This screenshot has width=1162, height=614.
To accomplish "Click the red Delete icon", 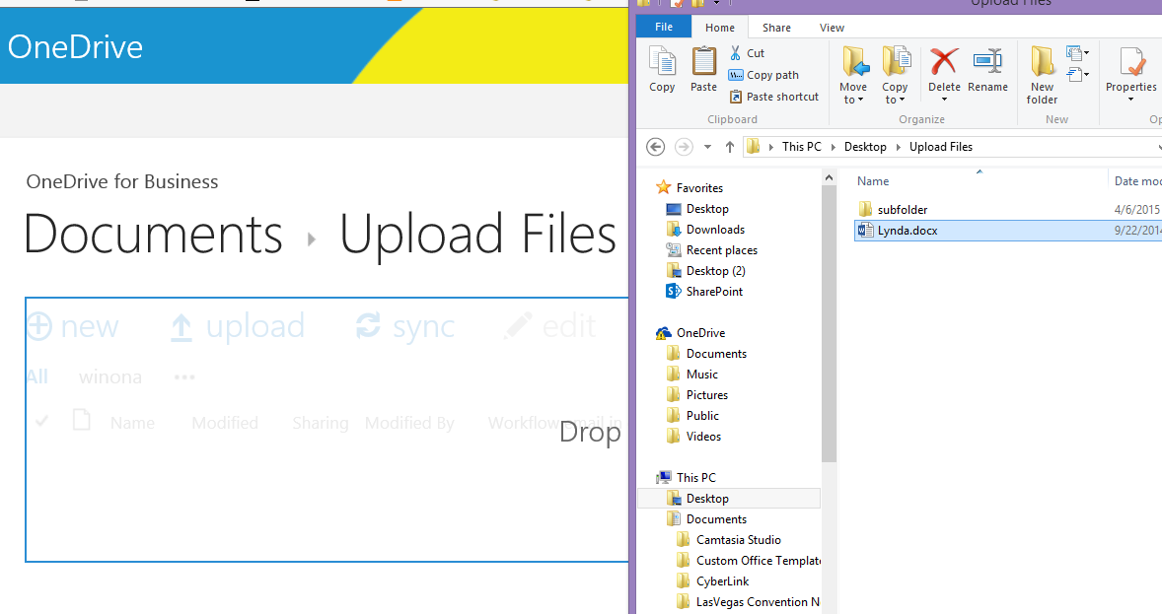I will tap(944, 69).
